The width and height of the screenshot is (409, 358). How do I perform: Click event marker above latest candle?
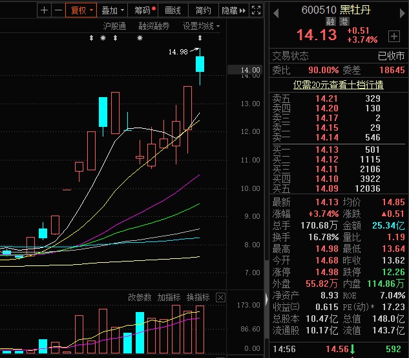[x=200, y=38]
